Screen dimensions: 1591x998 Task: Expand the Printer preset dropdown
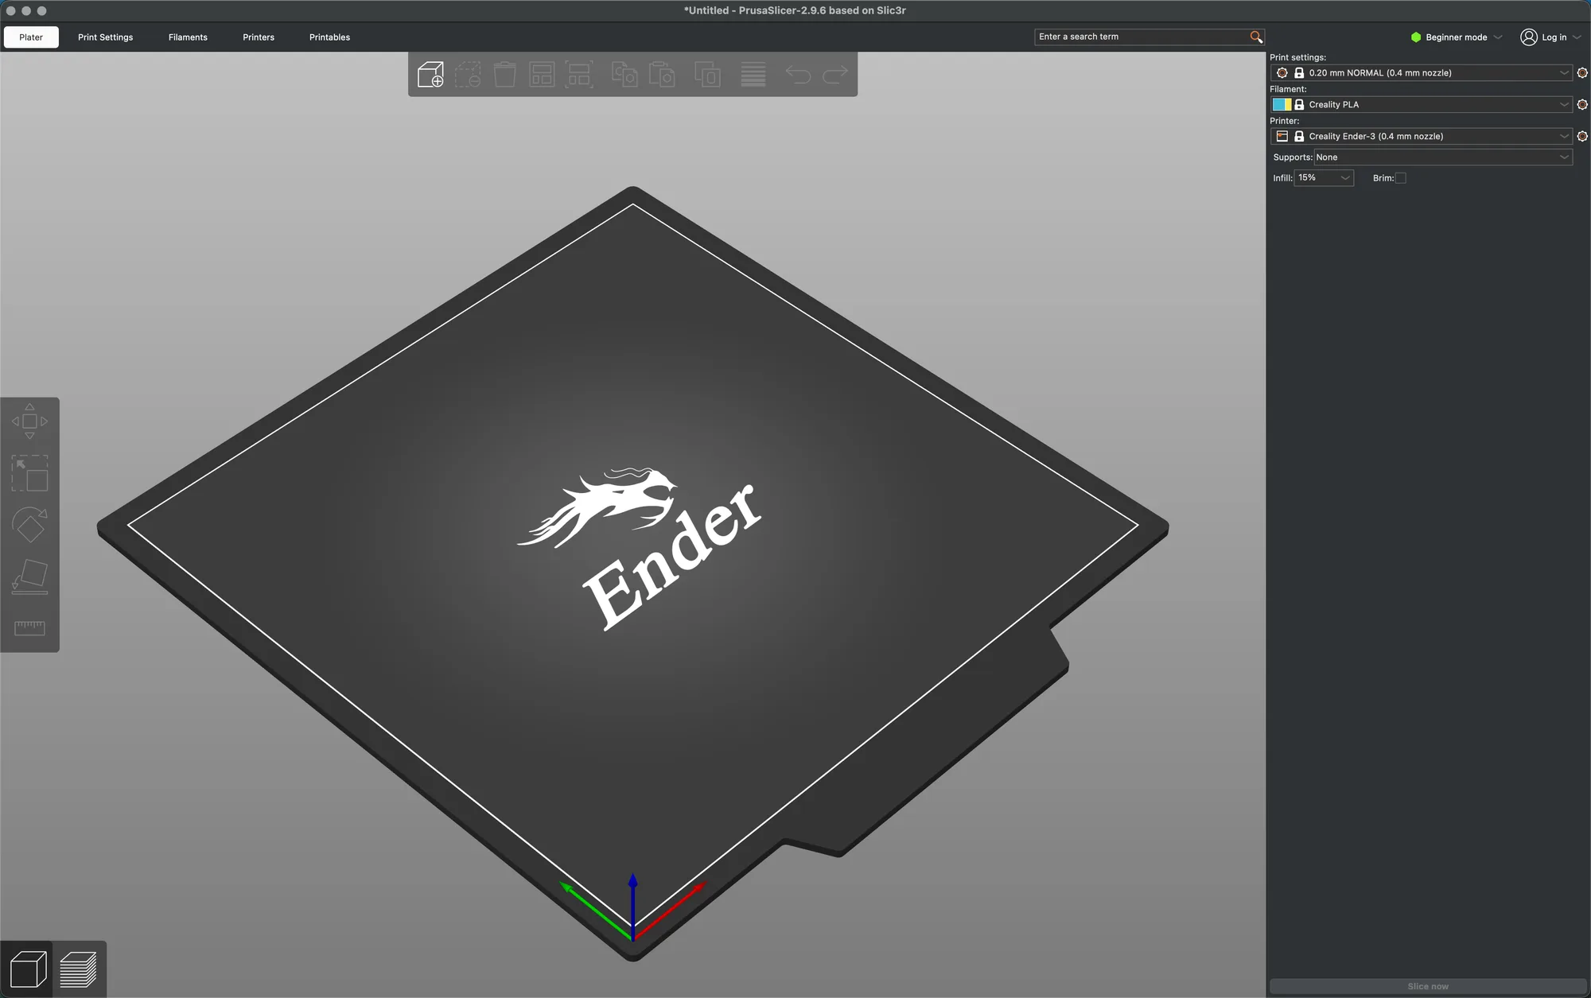[1422, 137]
